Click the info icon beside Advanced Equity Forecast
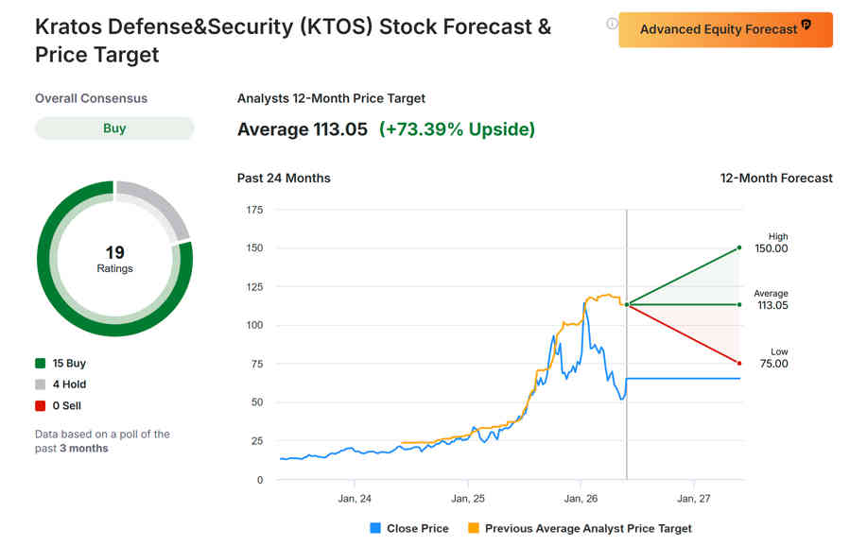The image size is (850, 546). [x=612, y=24]
